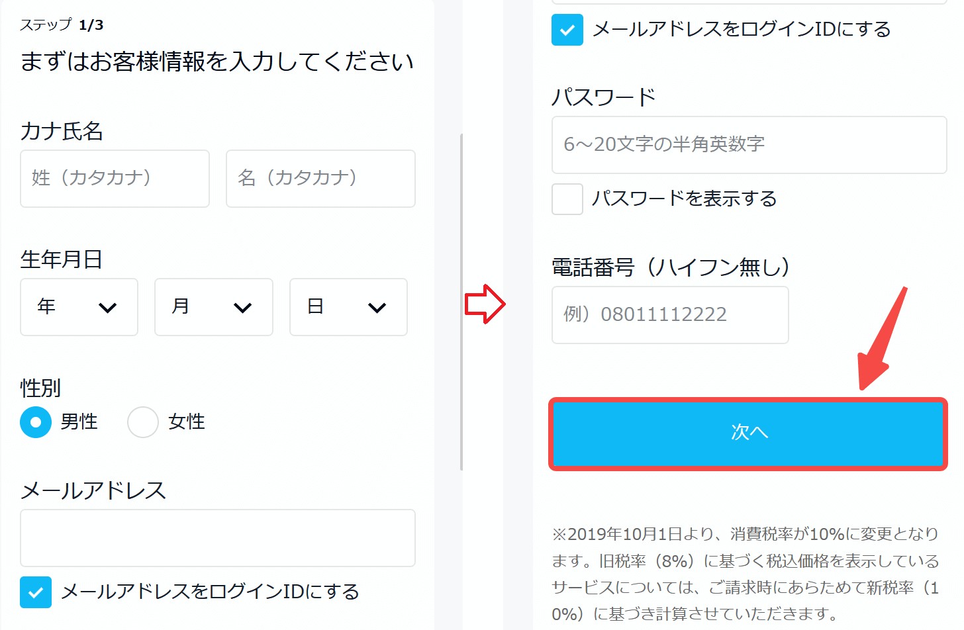Click the まずはお客様情報を入力してください heading

click(x=217, y=62)
